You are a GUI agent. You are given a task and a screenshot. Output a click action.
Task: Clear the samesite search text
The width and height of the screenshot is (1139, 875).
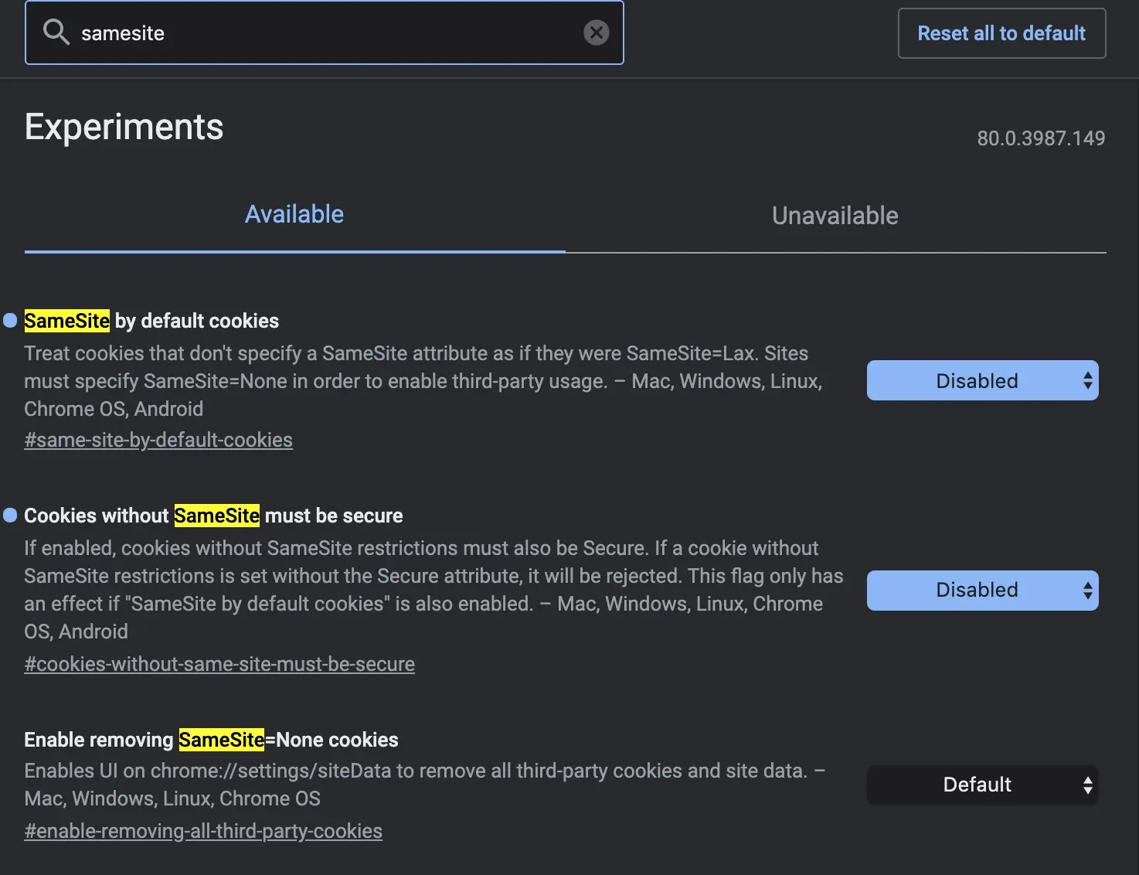pyautogui.click(x=596, y=32)
